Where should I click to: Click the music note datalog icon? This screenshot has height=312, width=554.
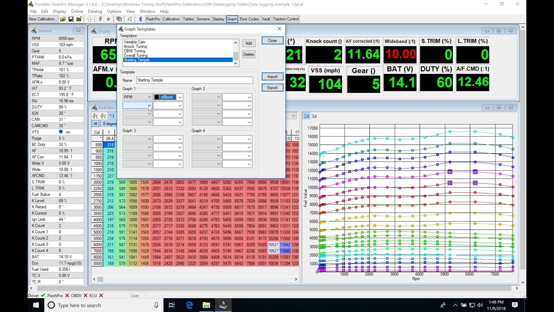[130, 19]
